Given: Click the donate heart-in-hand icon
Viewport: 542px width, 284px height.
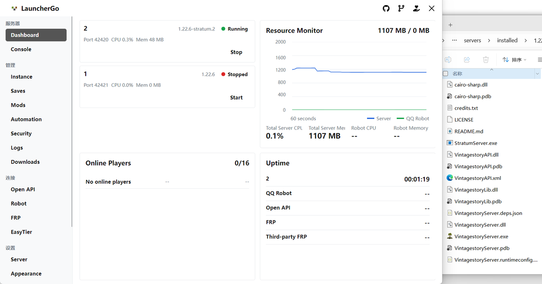Looking at the screenshot, I should 417,8.
